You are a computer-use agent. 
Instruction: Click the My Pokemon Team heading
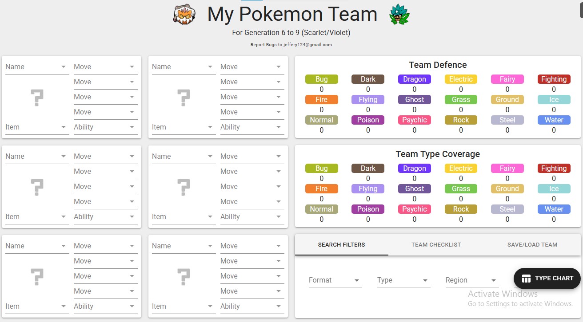(292, 14)
